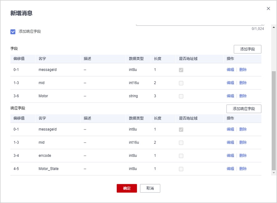
Task: Uncheck the 添加响应字段 checkbox
Action: pyautogui.click(x=13, y=32)
